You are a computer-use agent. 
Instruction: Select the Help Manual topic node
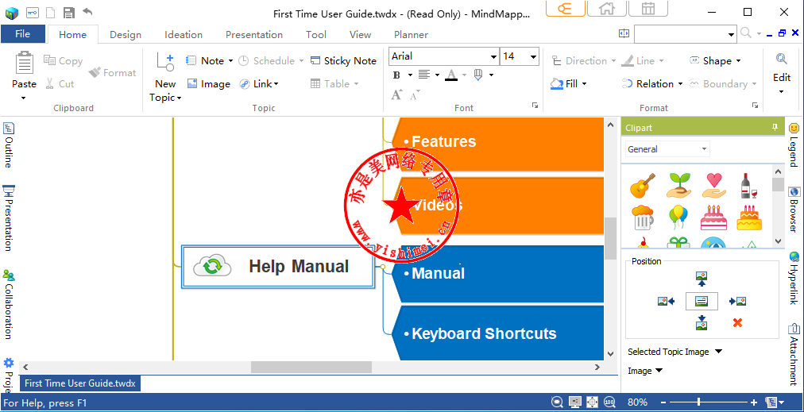click(x=278, y=267)
